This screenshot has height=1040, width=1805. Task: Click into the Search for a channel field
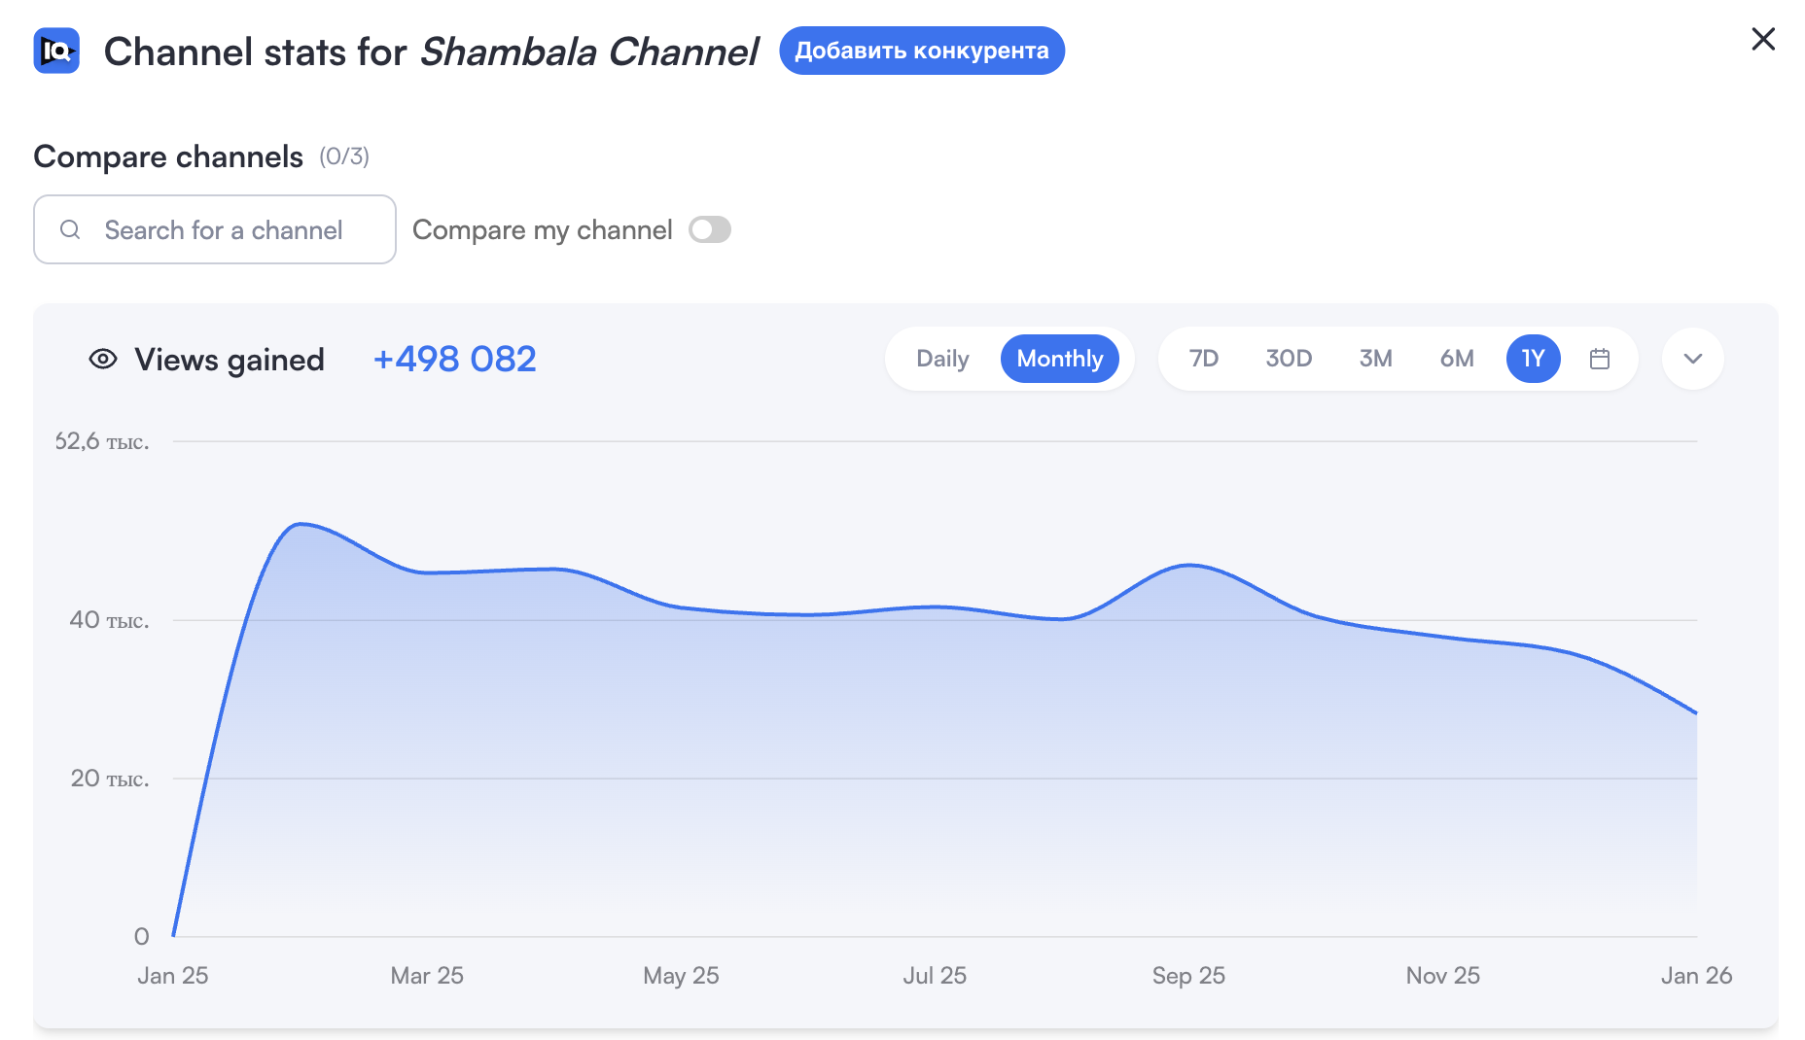[x=224, y=229]
